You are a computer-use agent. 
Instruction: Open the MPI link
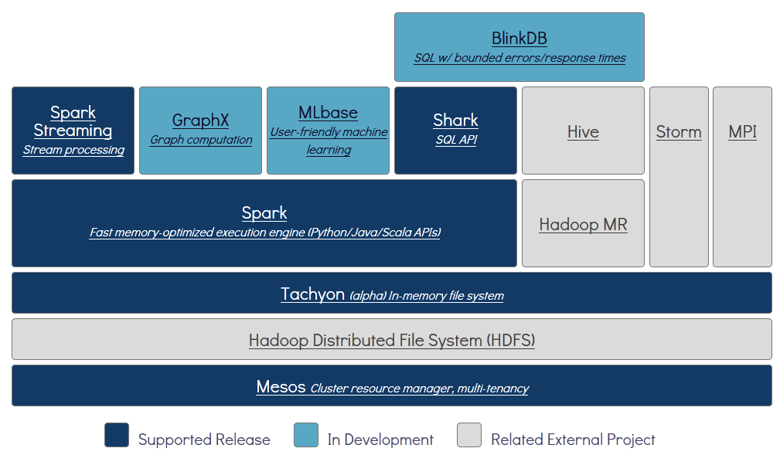click(742, 132)
